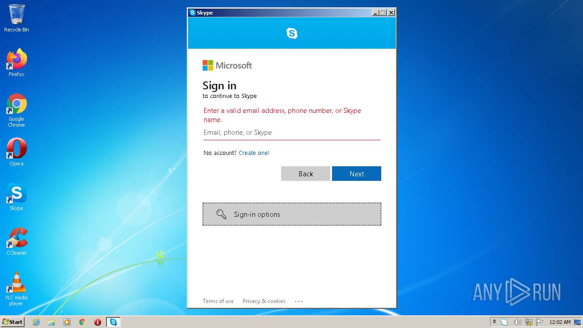Select the Opera desktop shortcut
The width and height of the screenshot is (583, 328).
[16, 152]
